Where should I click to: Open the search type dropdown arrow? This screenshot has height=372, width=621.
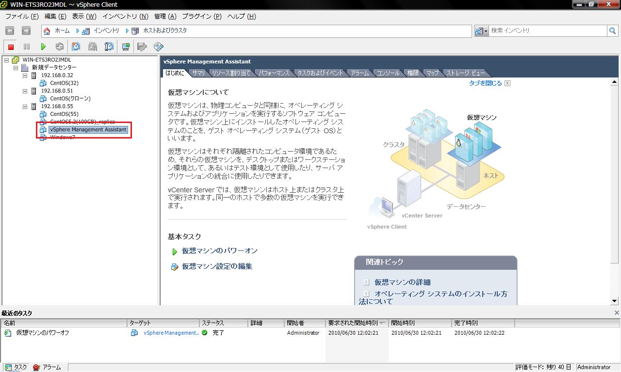[486, 31]
